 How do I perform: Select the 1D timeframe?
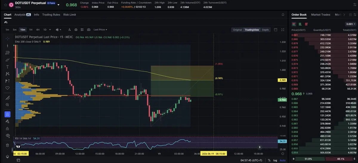[x=45, y=30]
